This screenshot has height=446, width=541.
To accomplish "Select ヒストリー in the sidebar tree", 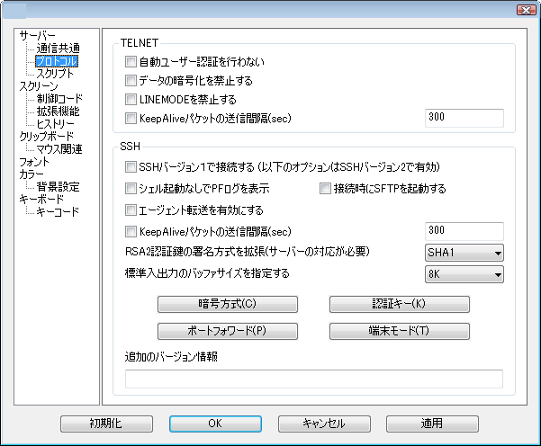I will 55,123.
